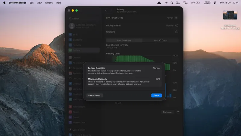This screenshot has height=136, width=241.
Task: Show Battery Health info icon
Action: pyautogui.click(x=177, y=26)
